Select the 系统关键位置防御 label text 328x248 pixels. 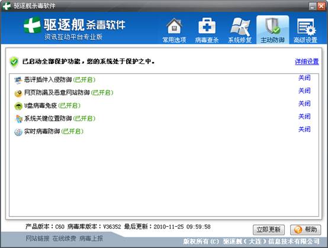click(48, 118)
